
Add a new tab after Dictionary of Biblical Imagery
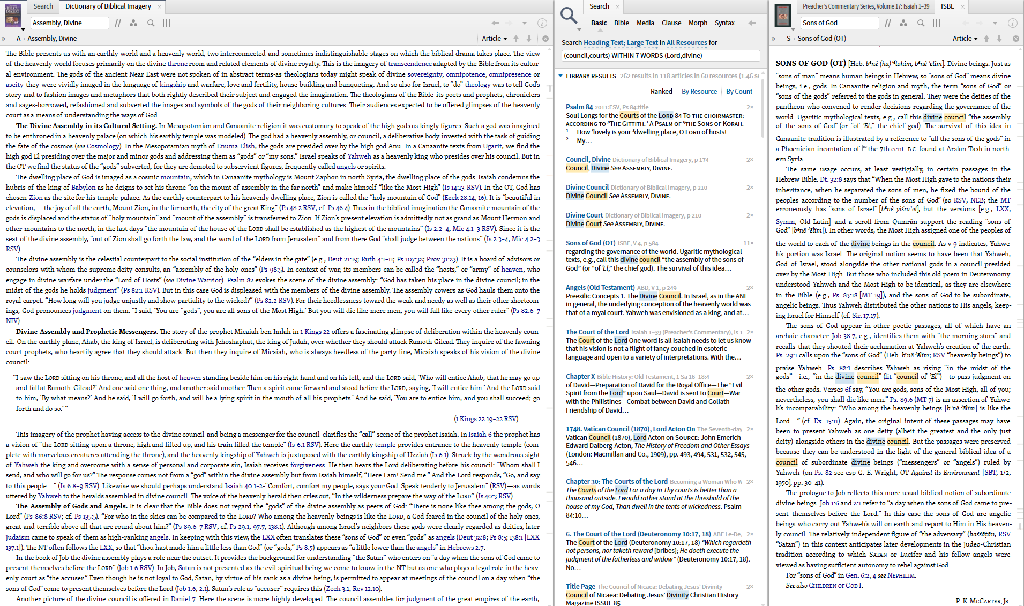coord(173,6)
